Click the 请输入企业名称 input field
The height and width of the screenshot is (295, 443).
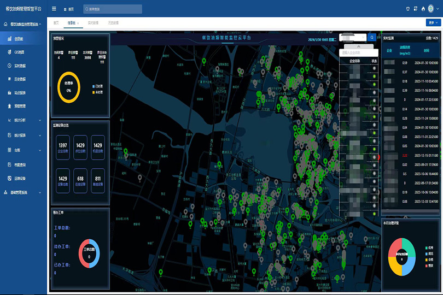(x=358, y=53)
